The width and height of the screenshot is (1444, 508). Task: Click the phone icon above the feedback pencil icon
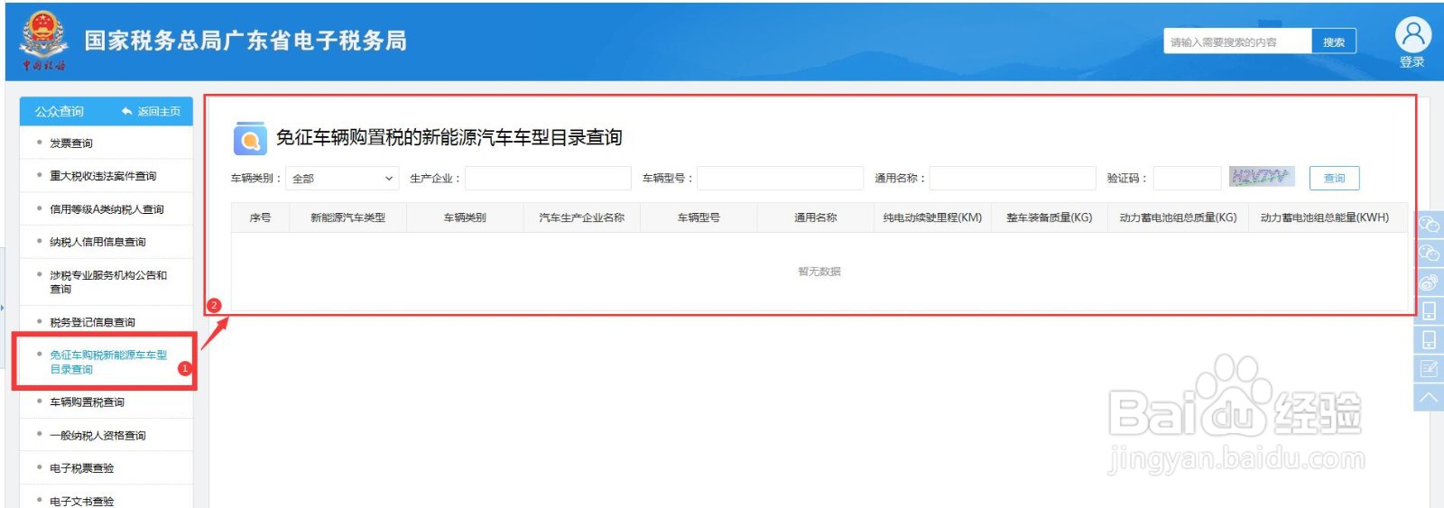[x=1429, y=340]
